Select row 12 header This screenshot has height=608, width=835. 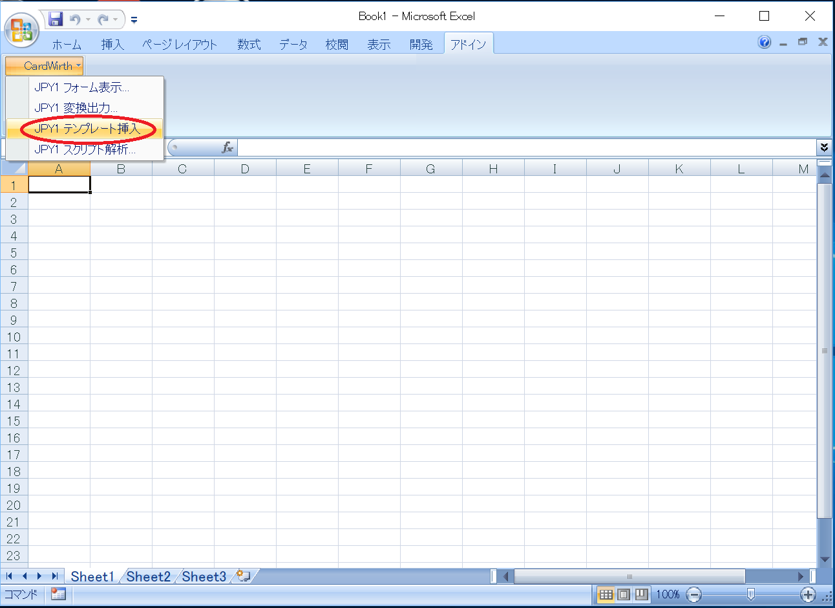coord(14,370)
